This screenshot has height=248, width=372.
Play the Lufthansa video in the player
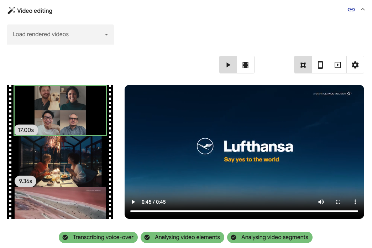coord(133,202)
